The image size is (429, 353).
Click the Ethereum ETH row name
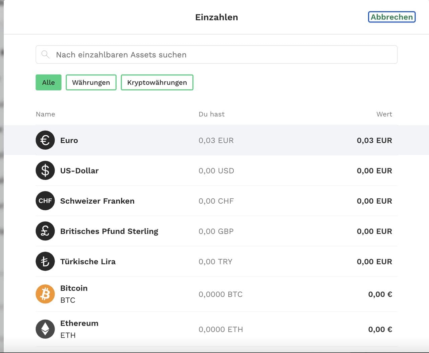click(x=79, y=324)
